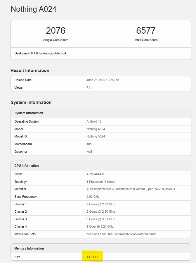
Task: Click the Result Information heading
Action: (x=30, y=71)
